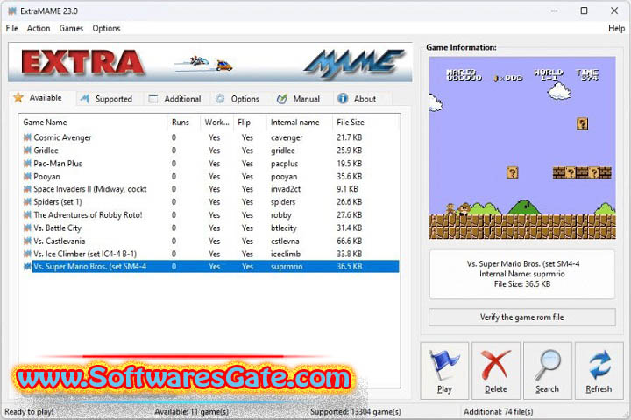Click the Supported tab's MAME icon
The height and width of the screenshot is (420, 631).
[84, 99]
